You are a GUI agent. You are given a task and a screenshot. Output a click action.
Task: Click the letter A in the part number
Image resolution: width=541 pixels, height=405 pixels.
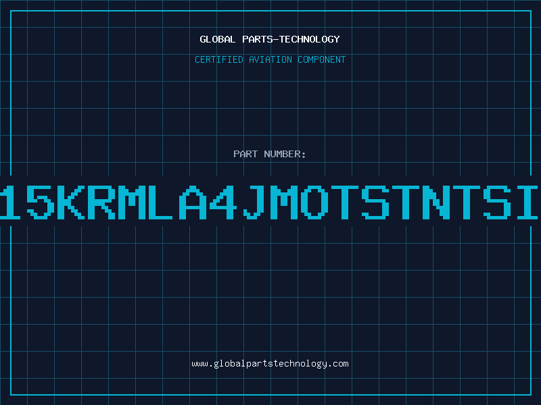(193, 202)
